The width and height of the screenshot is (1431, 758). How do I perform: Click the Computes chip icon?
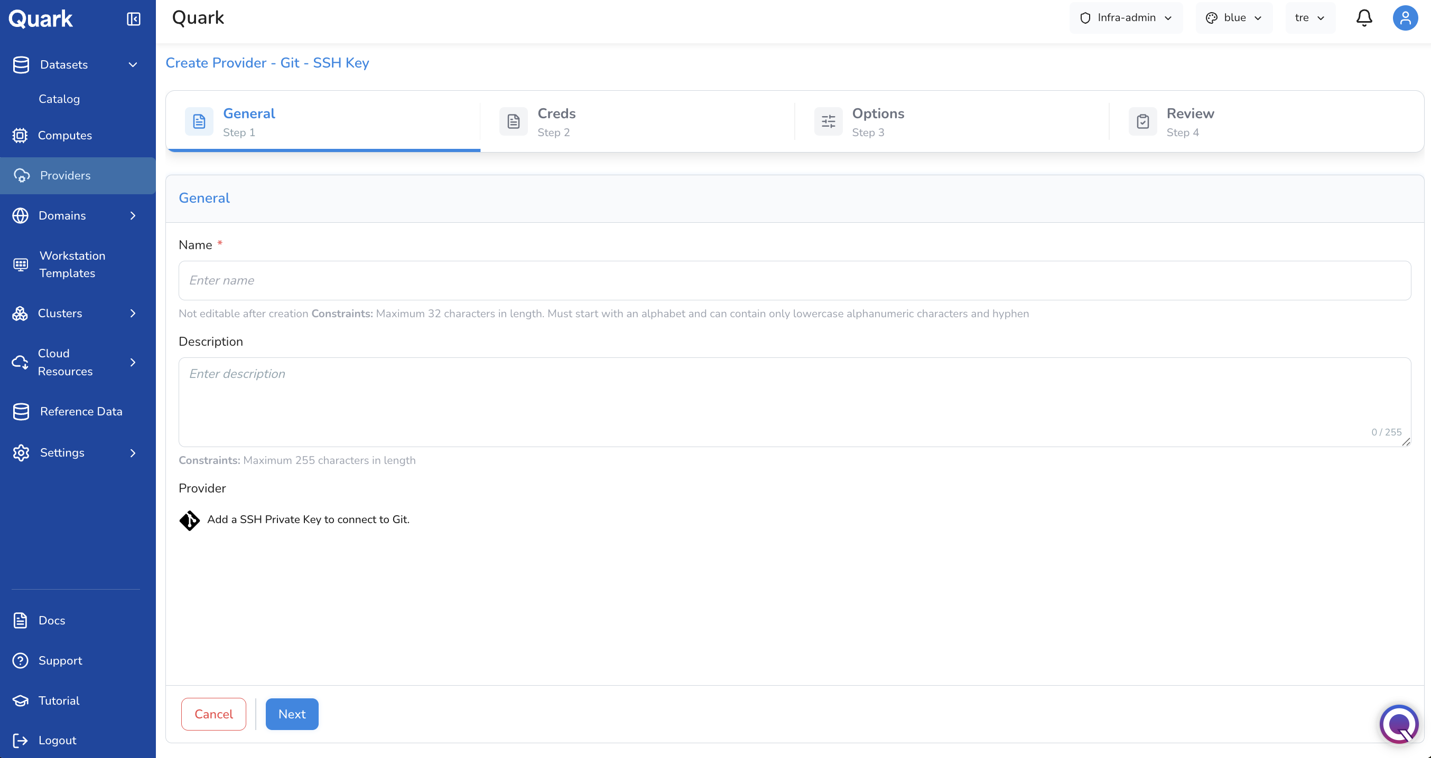[x=20, y=136]
